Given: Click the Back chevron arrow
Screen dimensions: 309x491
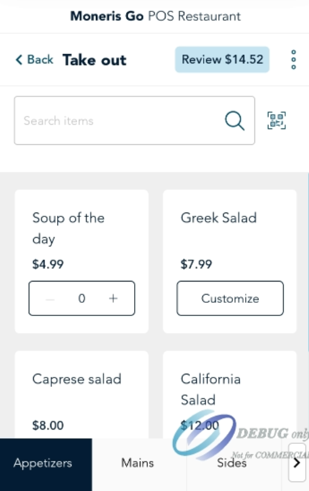Looking at the screenshot, I should coord(19,60).
